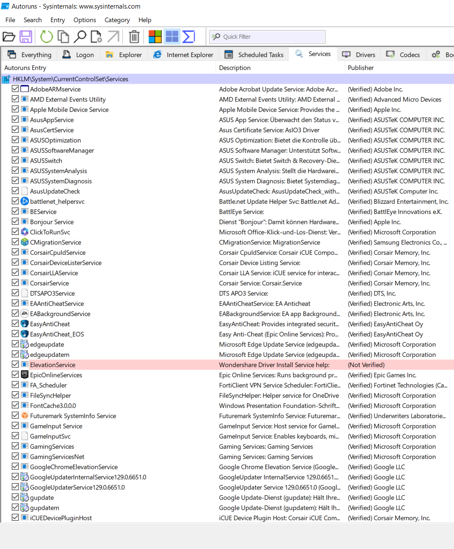Select the highlighted ElevationService entry name
The width and height of the screenshot is (454, 549).
53,365
